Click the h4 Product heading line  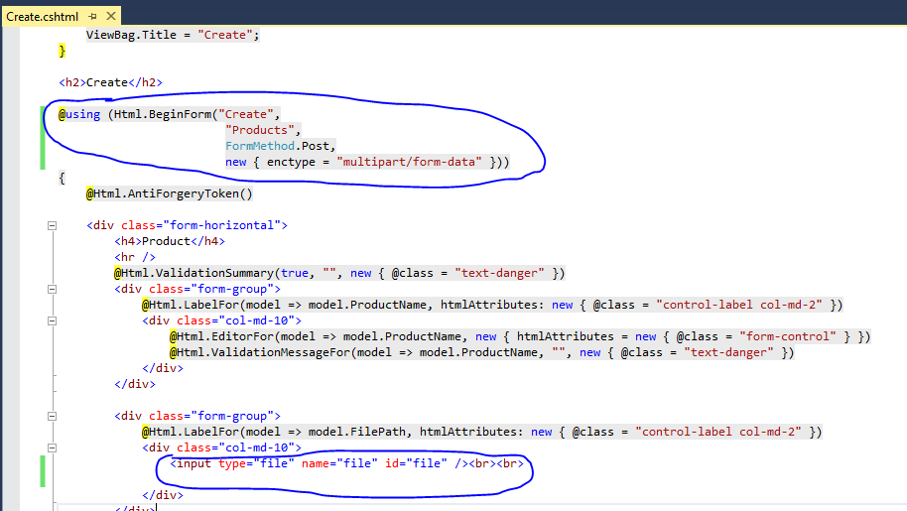click(x=170, y=241)
